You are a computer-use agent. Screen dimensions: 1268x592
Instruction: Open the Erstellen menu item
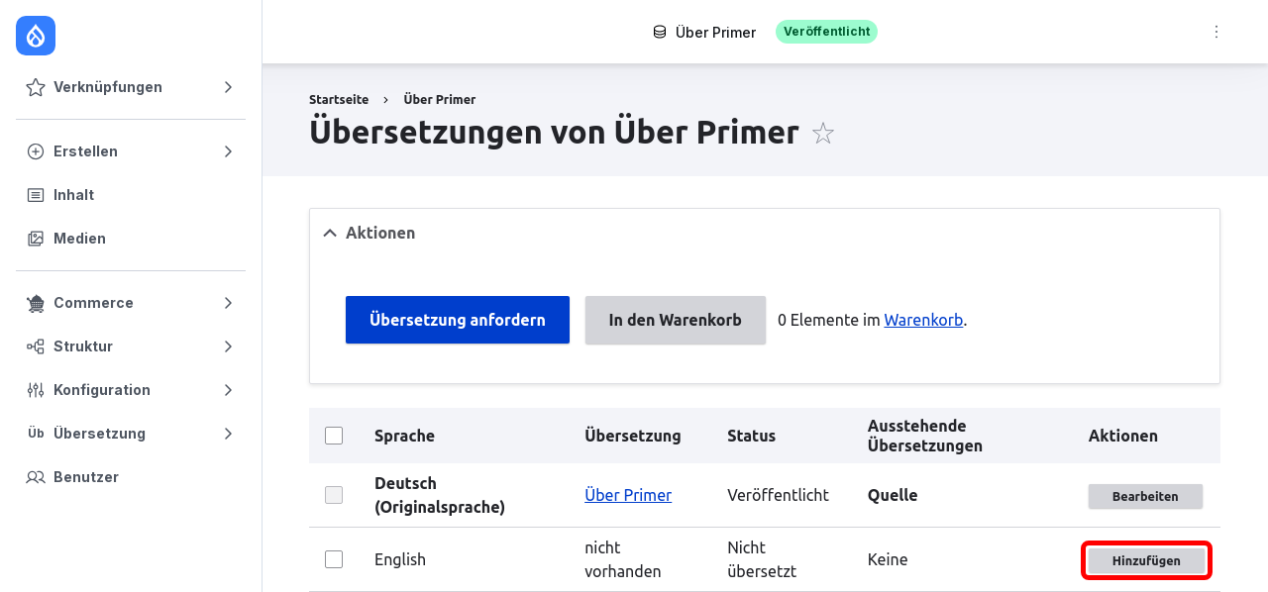click(x=131, y=151)
